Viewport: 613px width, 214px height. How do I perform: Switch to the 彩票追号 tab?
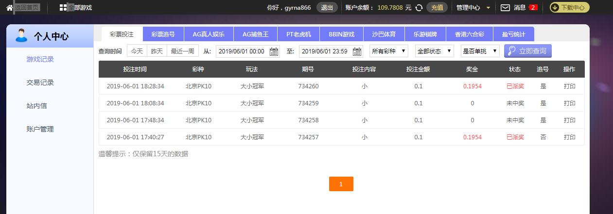click(x=163, y=34)
